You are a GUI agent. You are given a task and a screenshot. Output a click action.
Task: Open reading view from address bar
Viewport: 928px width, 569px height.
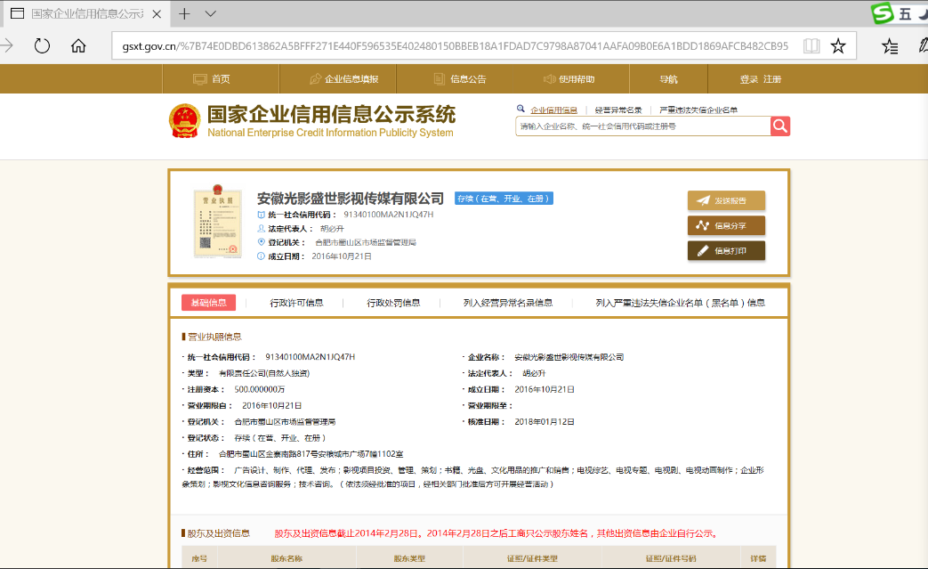(811, 46)
